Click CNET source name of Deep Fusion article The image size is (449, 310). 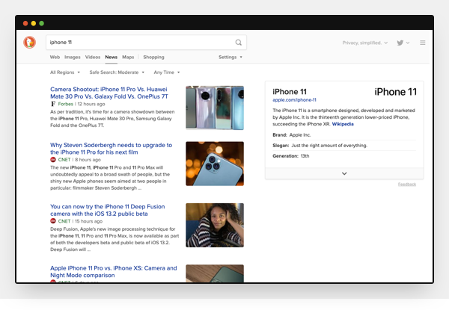click(64, 221)
